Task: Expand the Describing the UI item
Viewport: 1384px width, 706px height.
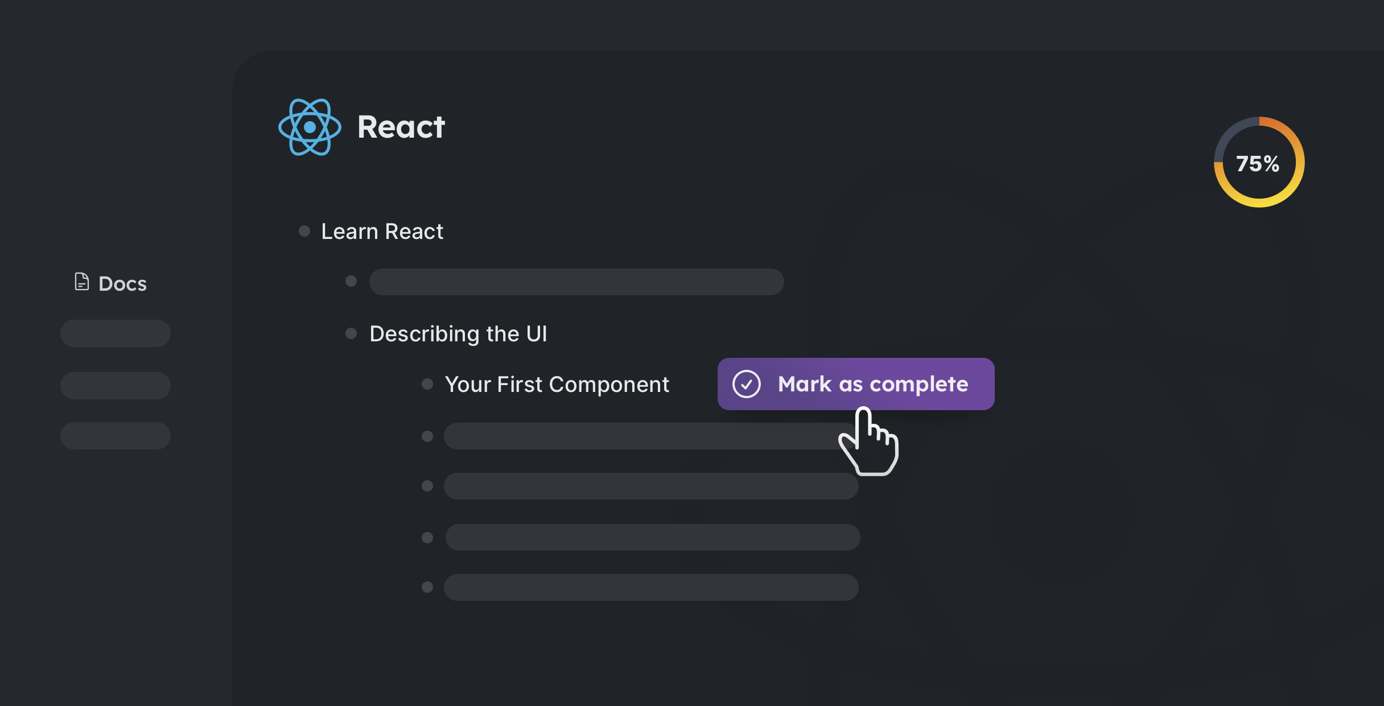Action: click(x=458, y=334)
